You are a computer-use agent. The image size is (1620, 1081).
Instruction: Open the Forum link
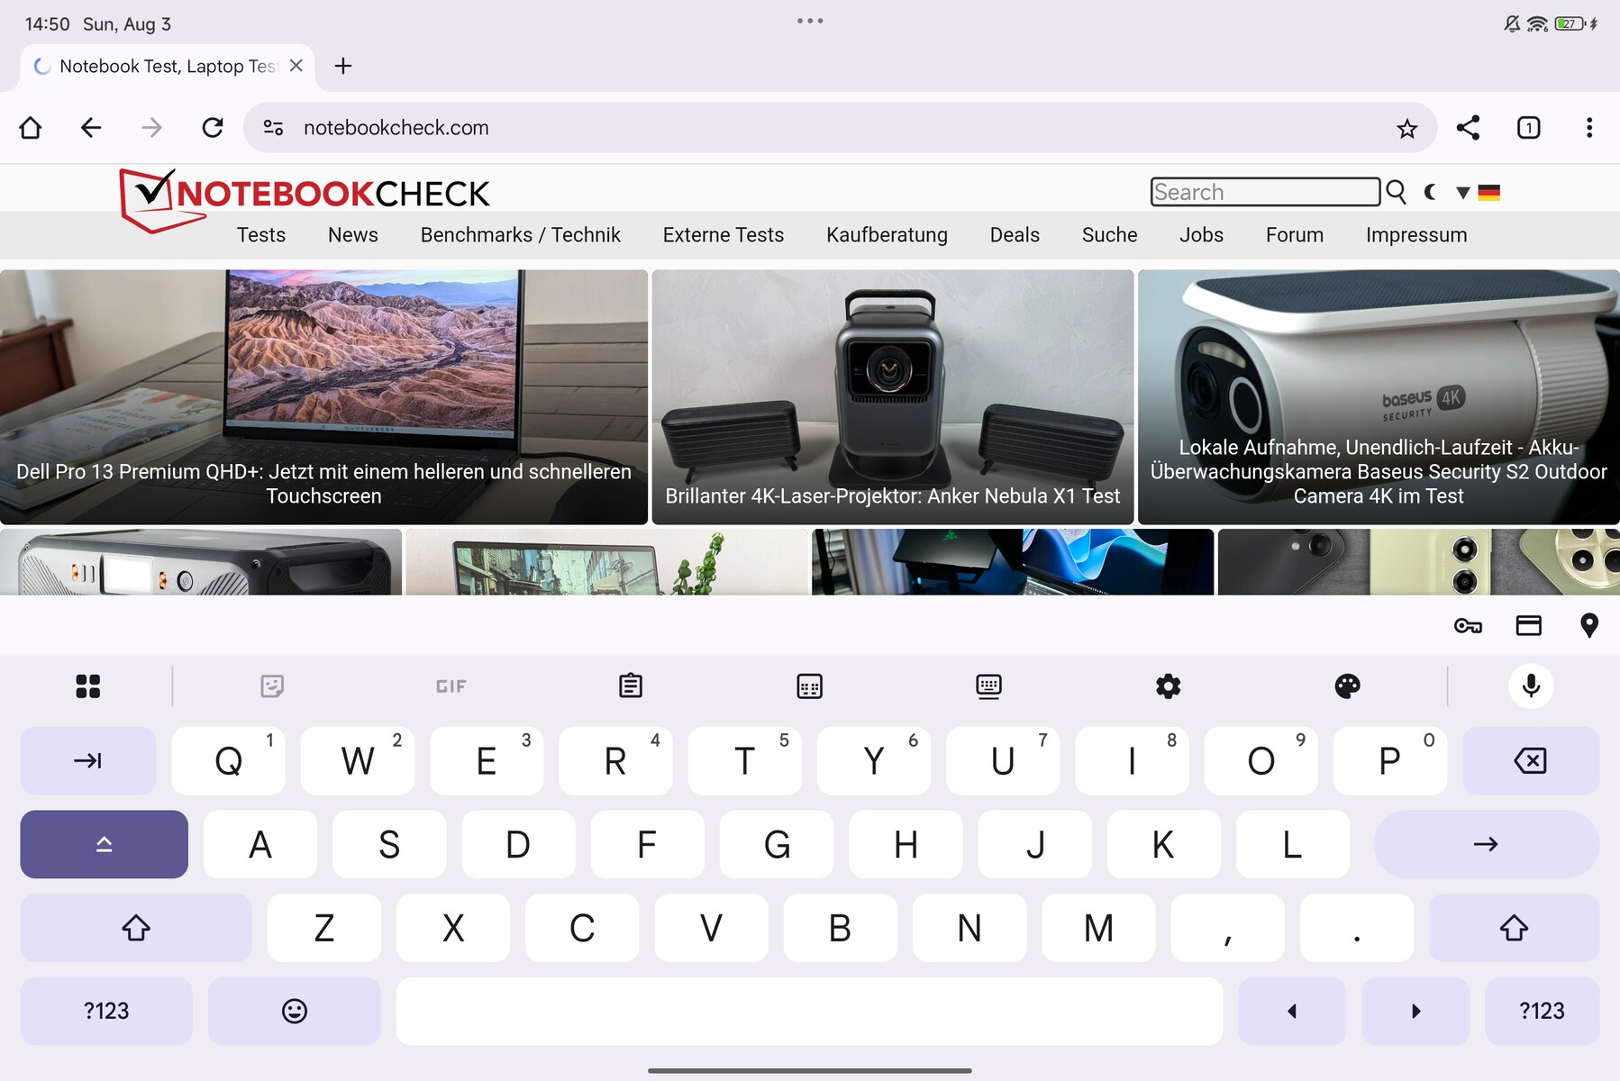coord(1295,235)
